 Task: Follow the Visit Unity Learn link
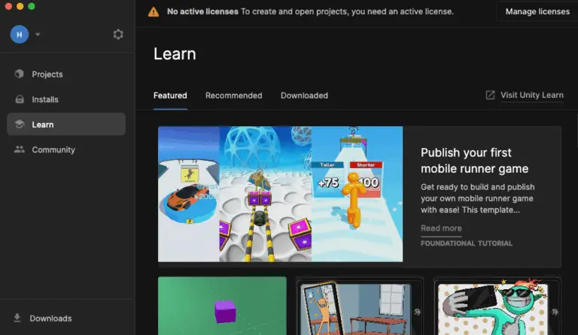(531, 95)
